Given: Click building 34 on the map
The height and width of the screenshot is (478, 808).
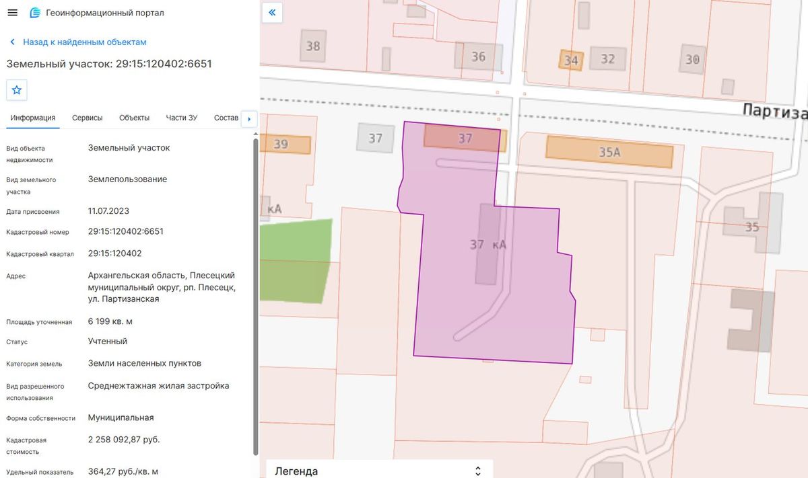Looking at the screenshot, I should pyautogui.click(x=571, y=61).
